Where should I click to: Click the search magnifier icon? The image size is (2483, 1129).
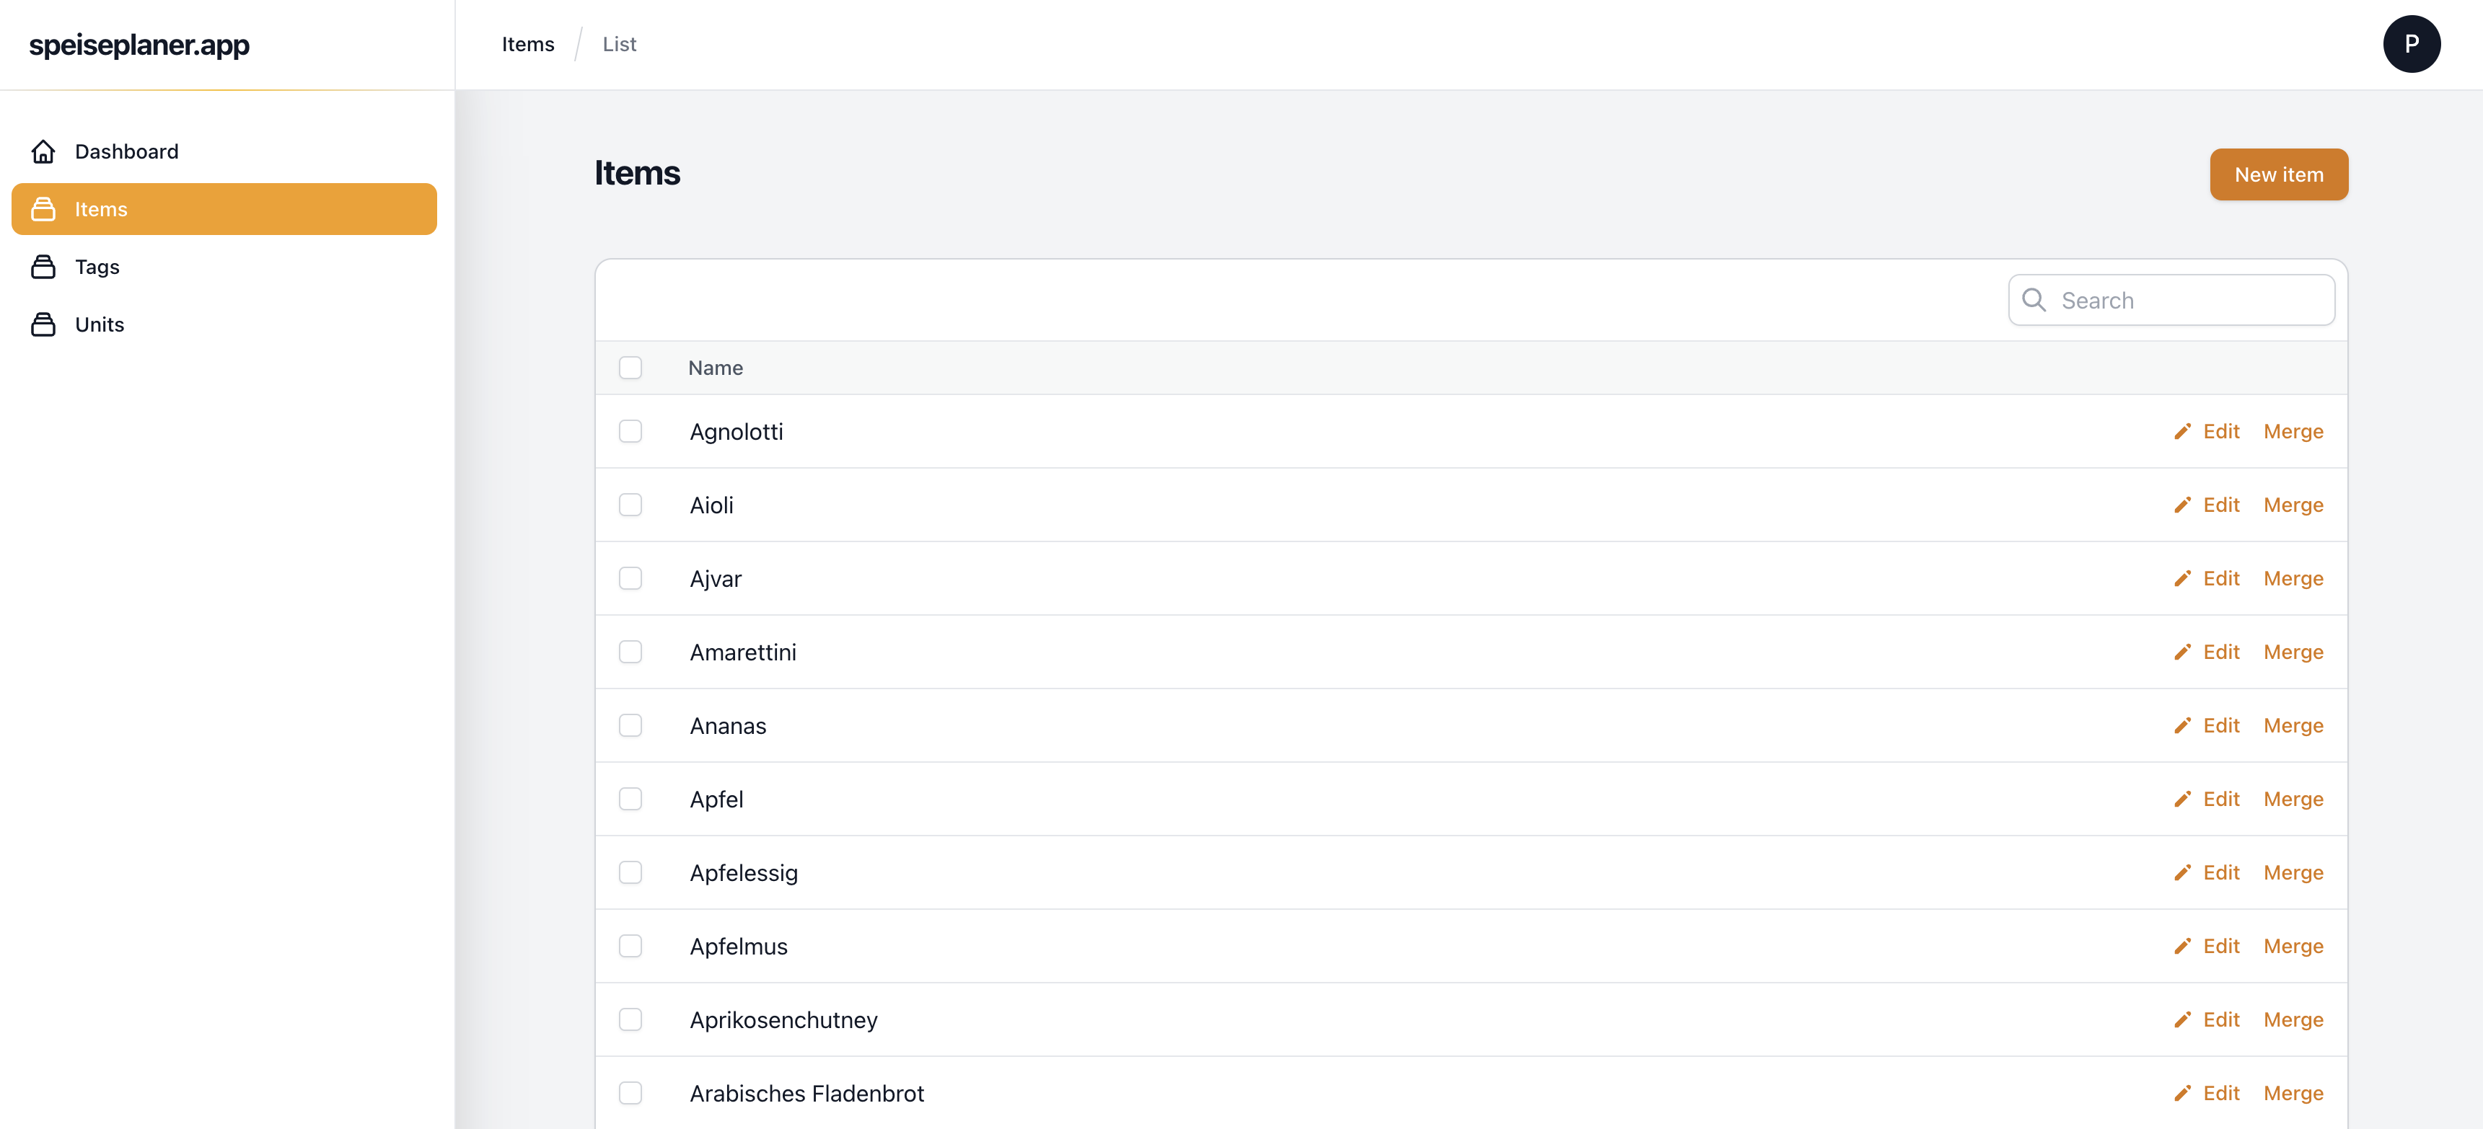(2034, 300)
